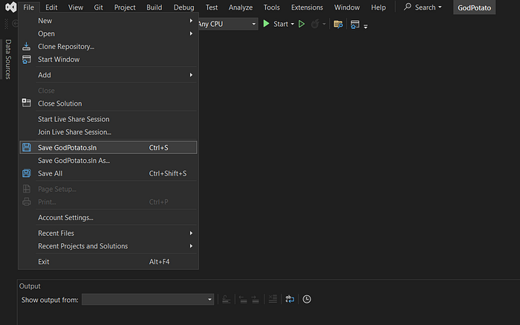
Task: Open the Start button dropdown arrow
Action: 293,25
